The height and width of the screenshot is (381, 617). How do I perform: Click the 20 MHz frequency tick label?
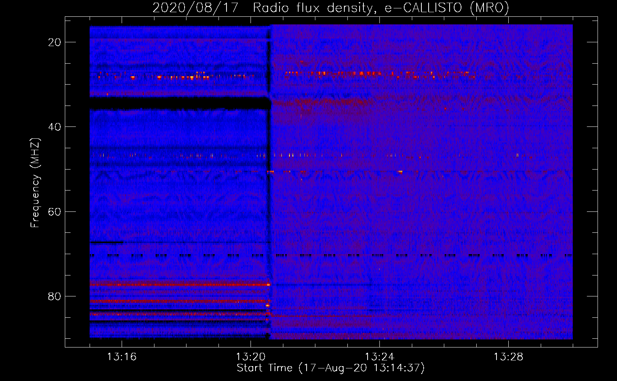pyautogui.click(x=55, y=42)
